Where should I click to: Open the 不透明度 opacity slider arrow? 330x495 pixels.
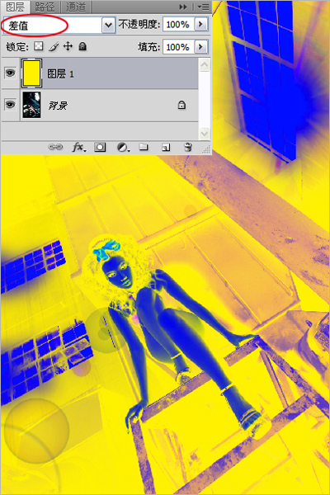(201, 24)
